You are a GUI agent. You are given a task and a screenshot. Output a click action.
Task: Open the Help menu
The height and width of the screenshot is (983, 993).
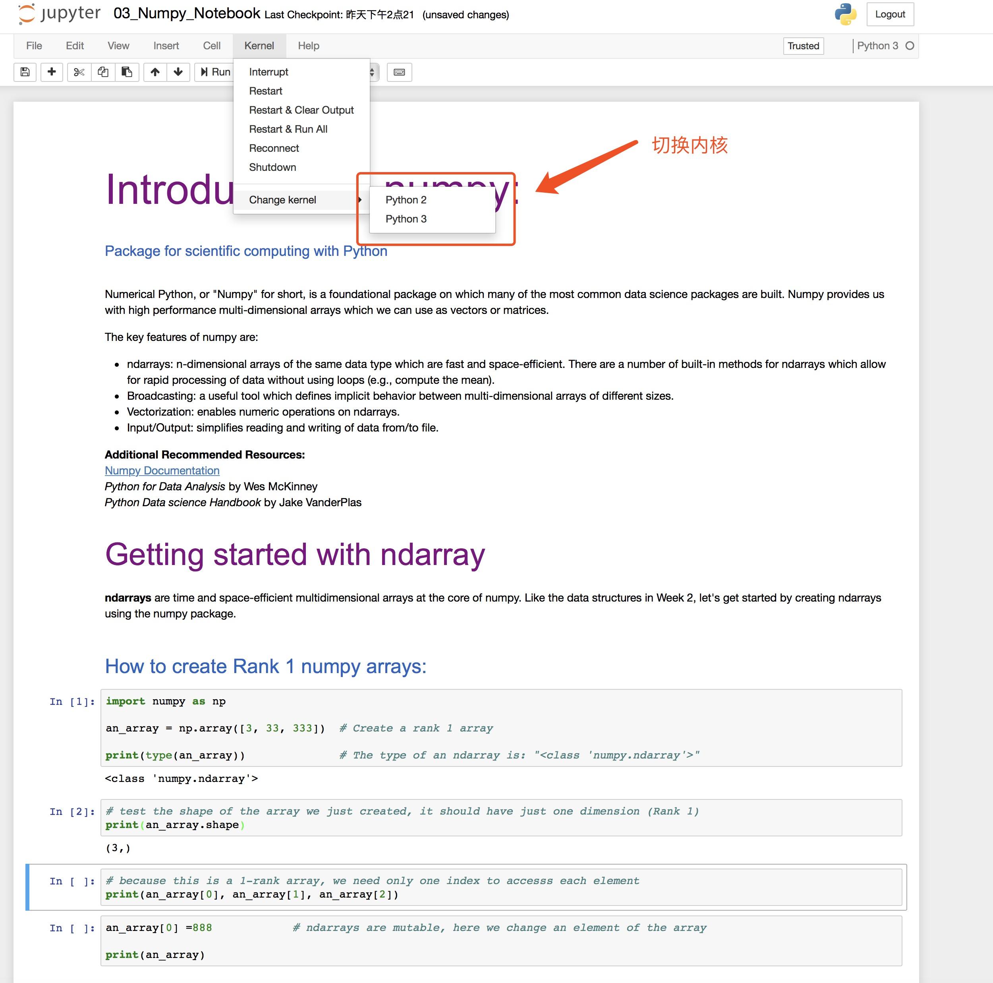308,46
